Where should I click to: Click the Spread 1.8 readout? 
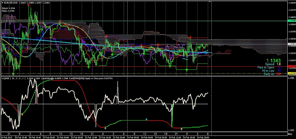click(273, 64)
